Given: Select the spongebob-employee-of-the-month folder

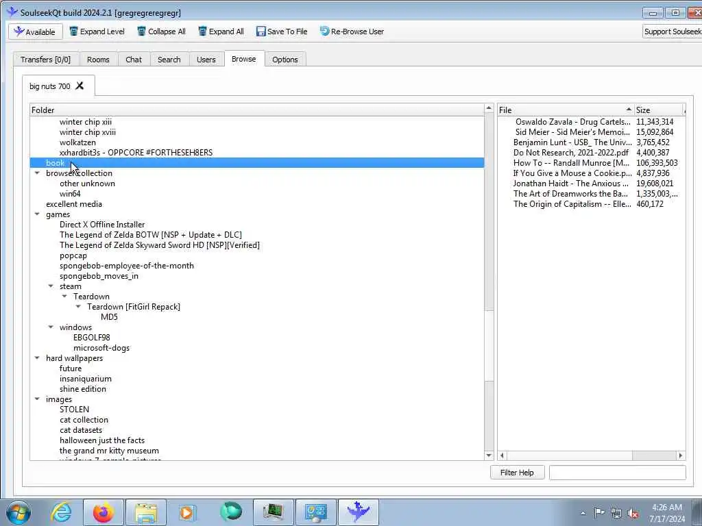Looking at the screenshot, I should 127,266.
